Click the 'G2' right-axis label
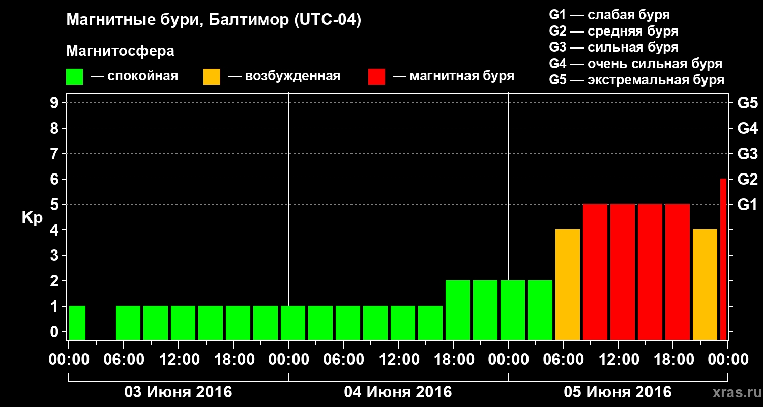Screen dimensions: 763x407 748,179
